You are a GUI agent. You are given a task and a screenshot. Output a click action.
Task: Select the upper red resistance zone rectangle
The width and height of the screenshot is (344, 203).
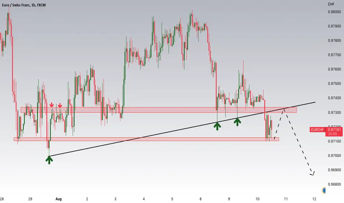click(159, 110)
